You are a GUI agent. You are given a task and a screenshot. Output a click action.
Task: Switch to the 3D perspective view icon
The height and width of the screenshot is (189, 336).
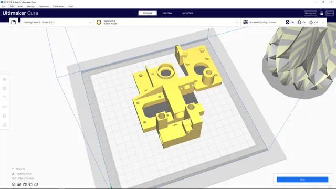click(x=14, y=184)
